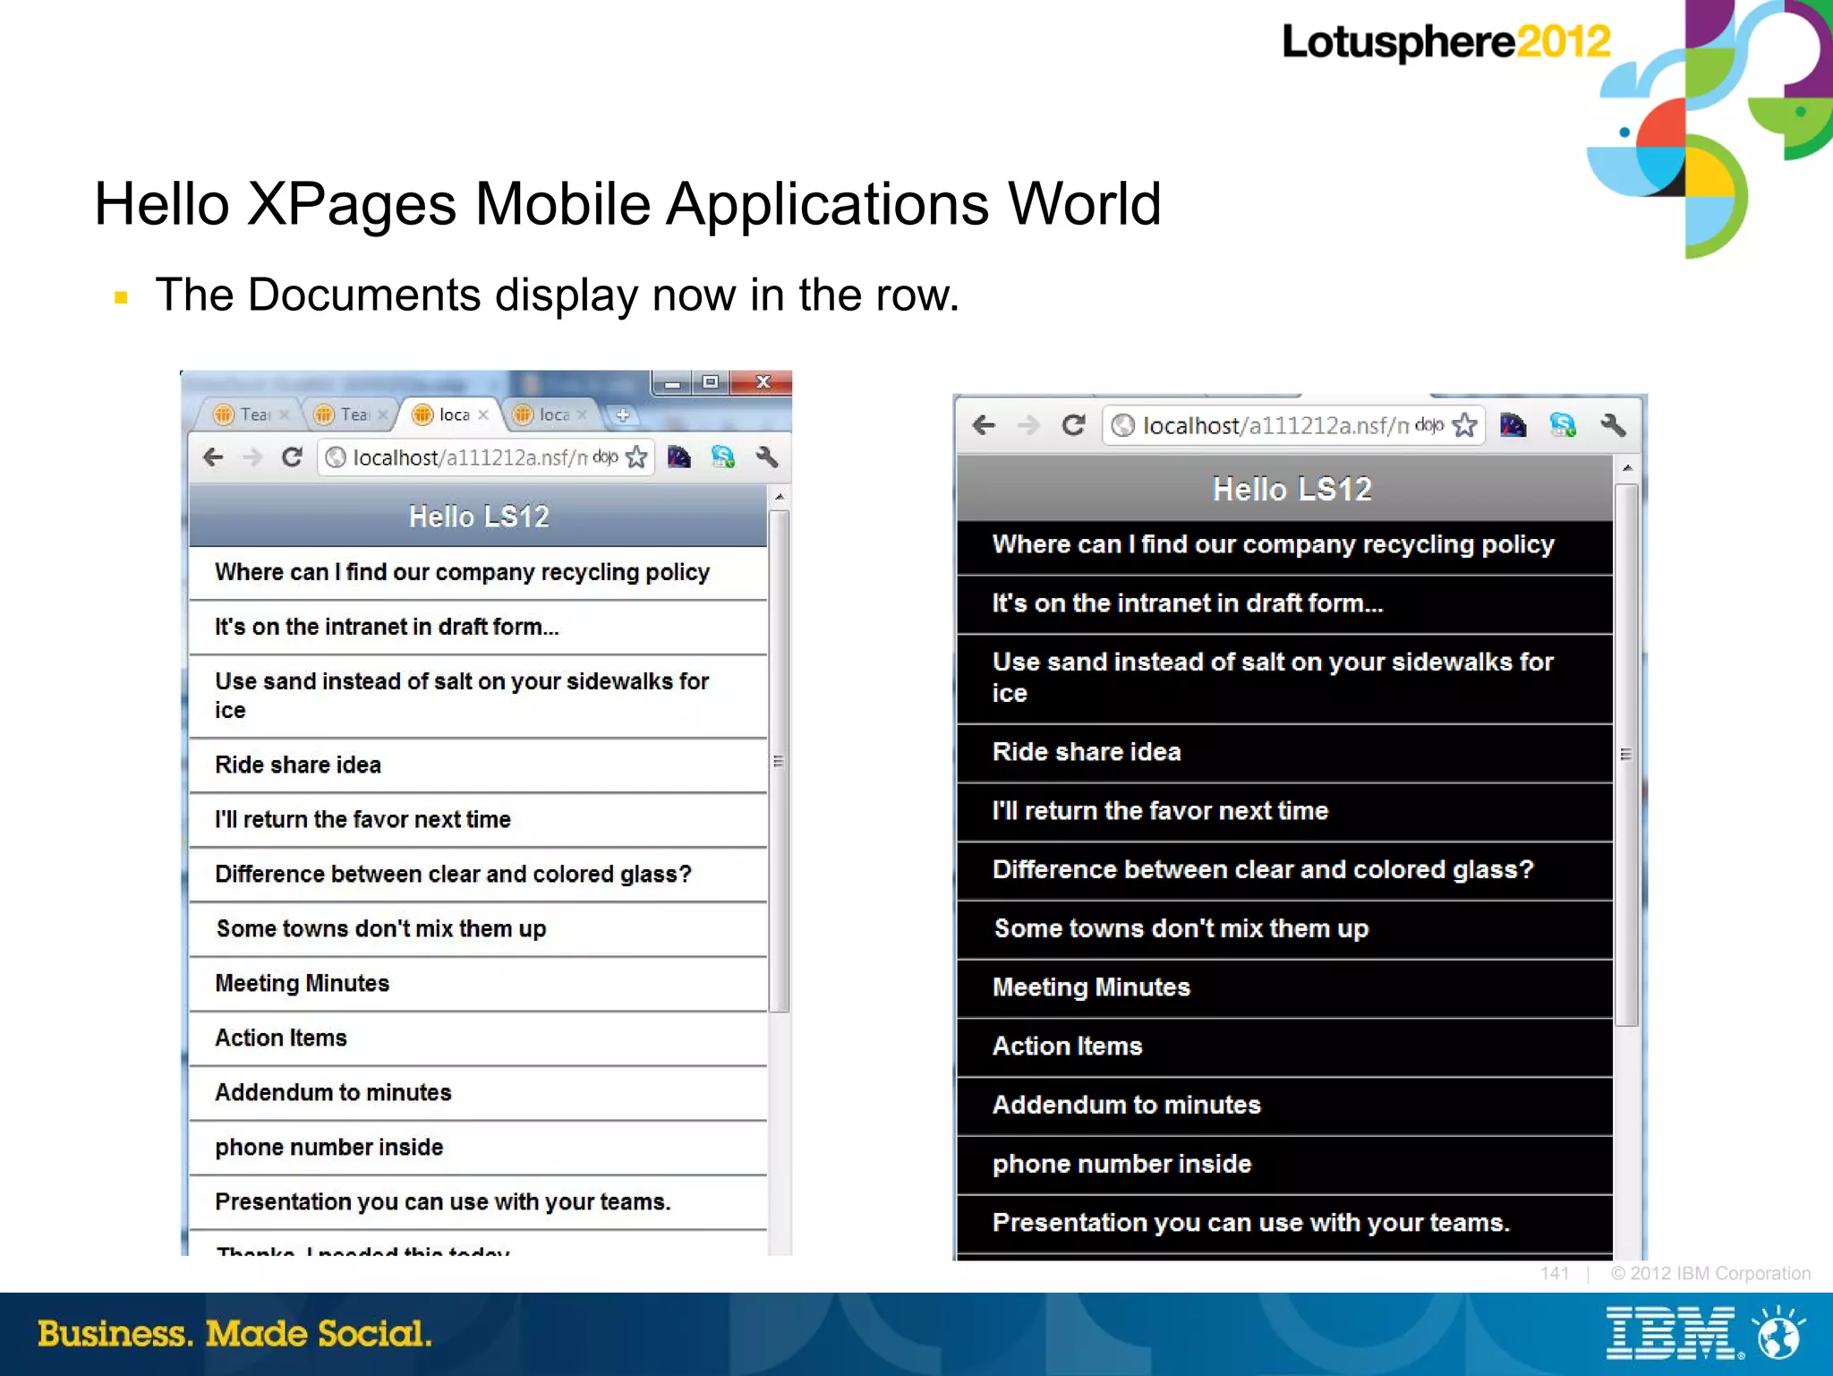Select 'I'll return the favor next time' in left list
Image resolution: width=1833 pixels, height=1376 pixels.
click(478, 820)
